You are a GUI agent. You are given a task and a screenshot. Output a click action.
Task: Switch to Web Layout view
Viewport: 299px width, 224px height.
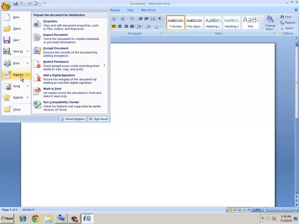point(239,210)
